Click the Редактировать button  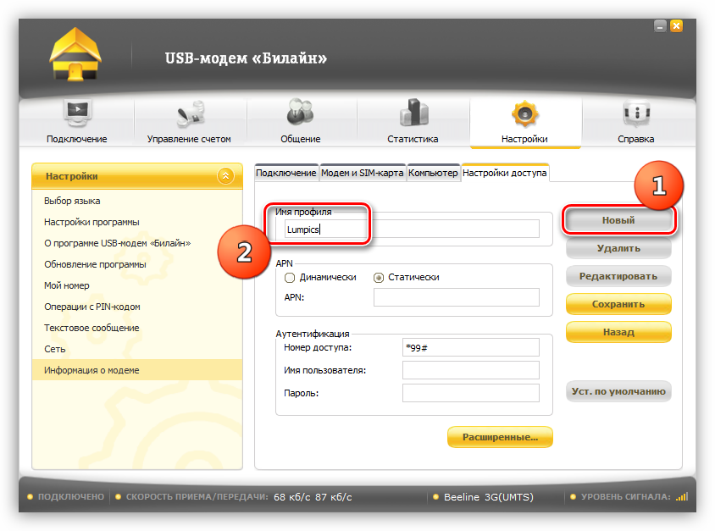(618, 276)
